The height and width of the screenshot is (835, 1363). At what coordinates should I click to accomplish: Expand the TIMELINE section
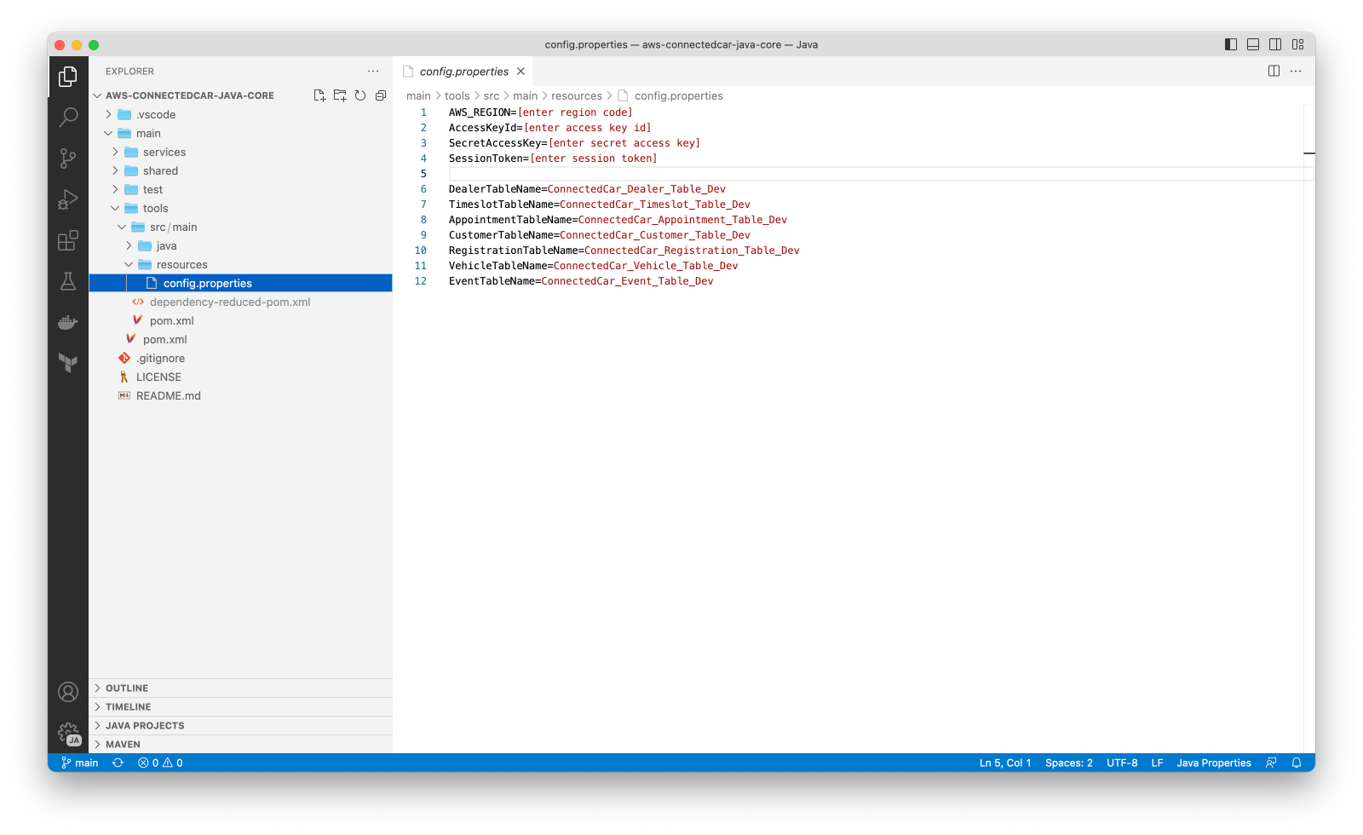pyautogui.click(x=240, y=706)
